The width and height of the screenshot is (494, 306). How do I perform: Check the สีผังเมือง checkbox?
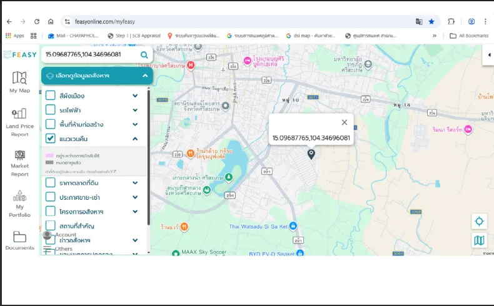click(x=51, y=96)
